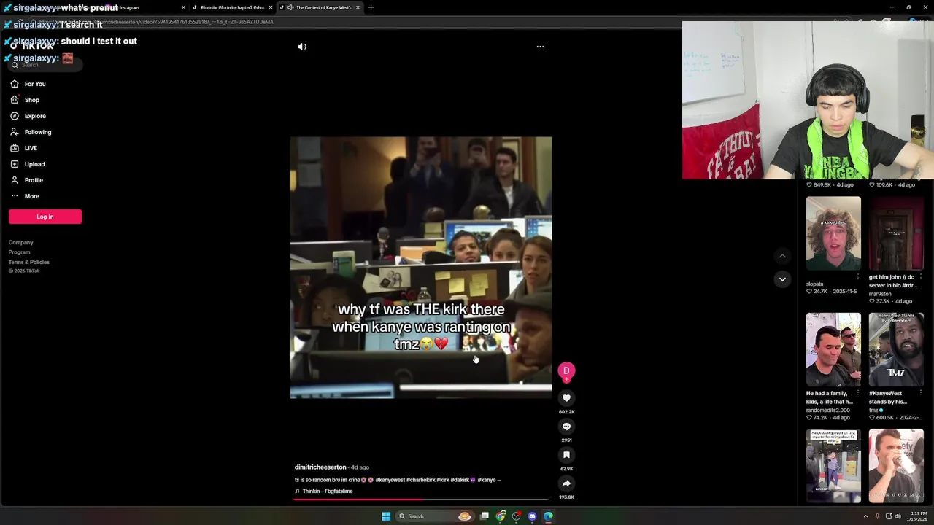Open options for the mar9ston video
The width and height of the screenshot is (934, 525).
click(x=921, y=276)
